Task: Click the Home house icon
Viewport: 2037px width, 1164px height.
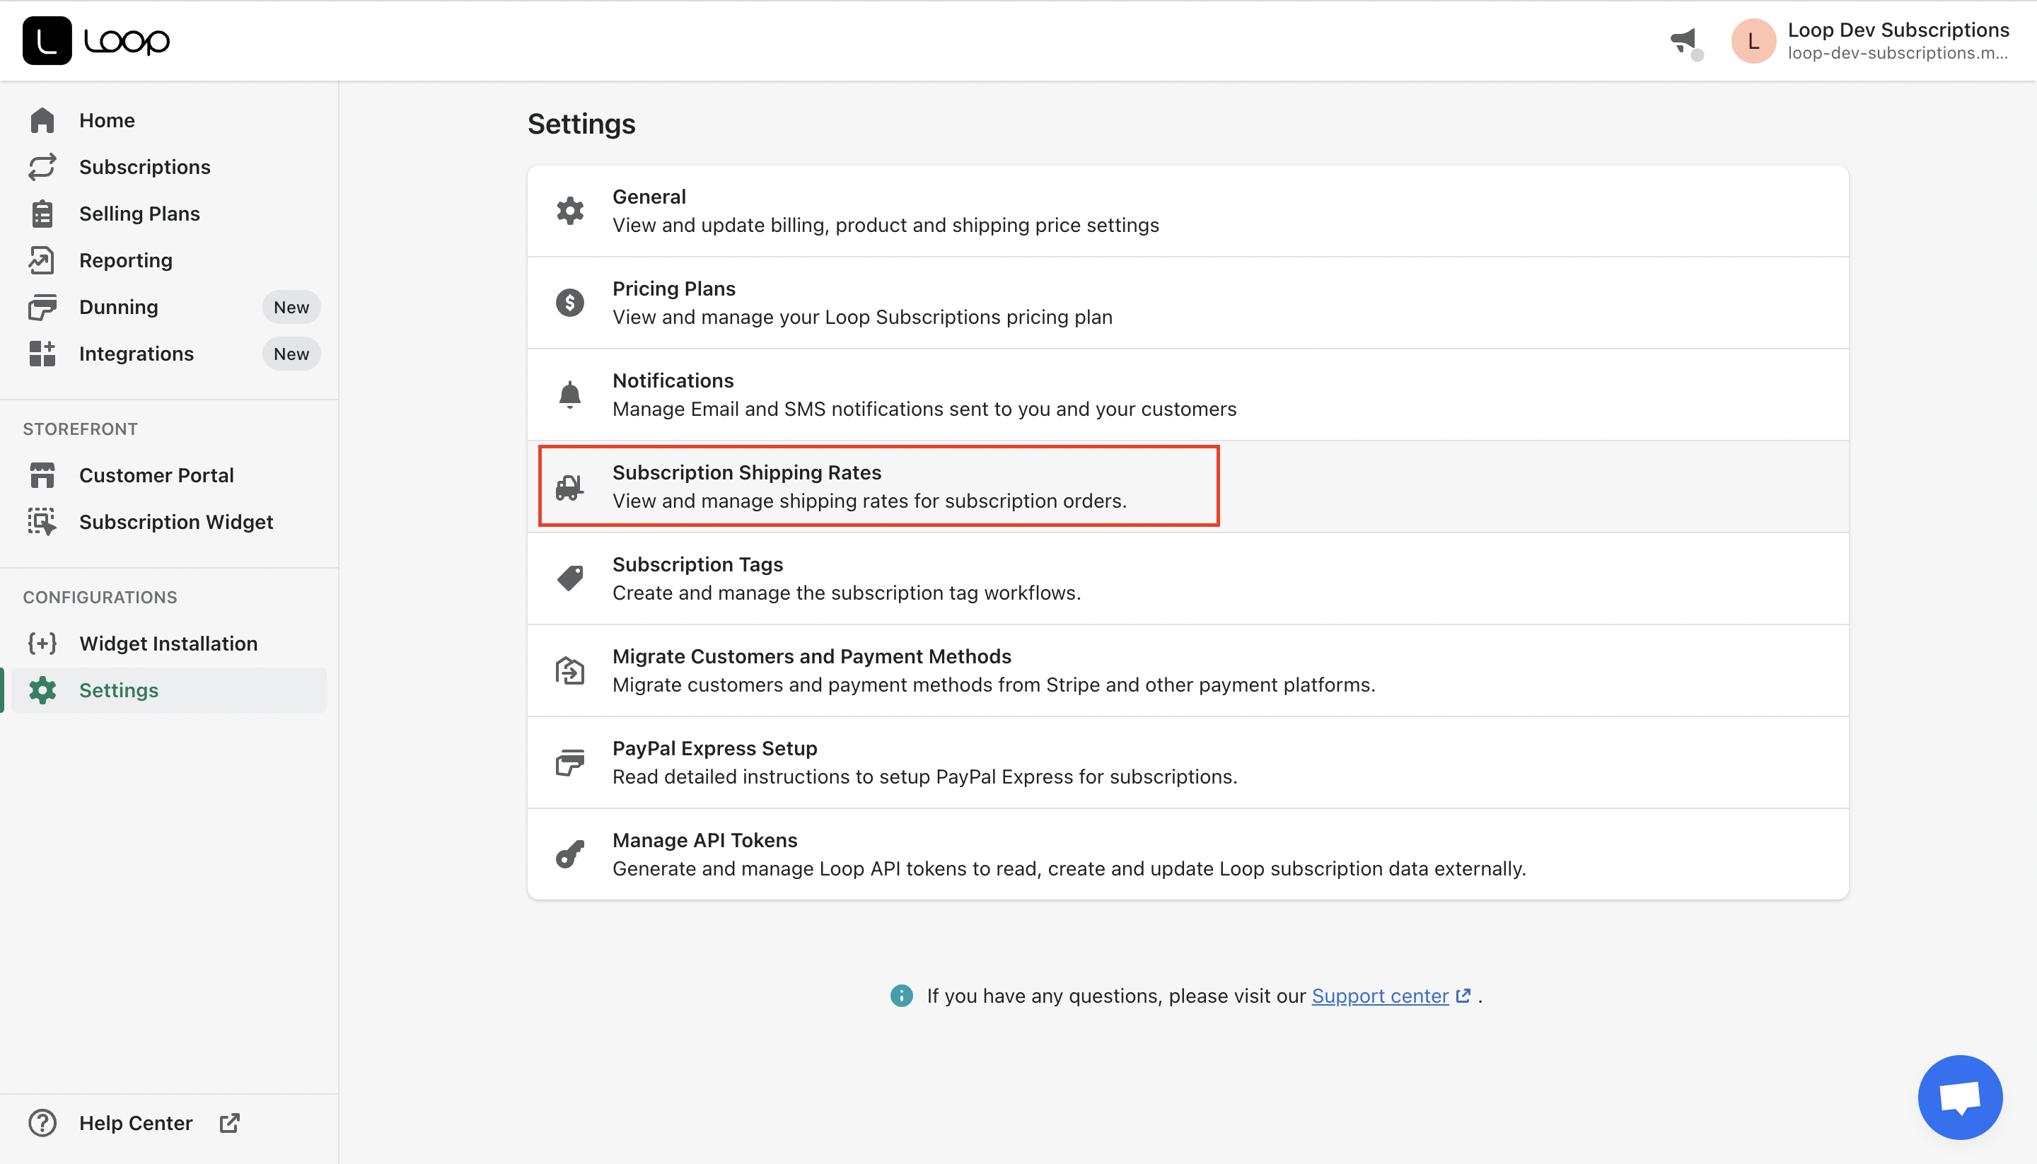Action: coord(42,120)
